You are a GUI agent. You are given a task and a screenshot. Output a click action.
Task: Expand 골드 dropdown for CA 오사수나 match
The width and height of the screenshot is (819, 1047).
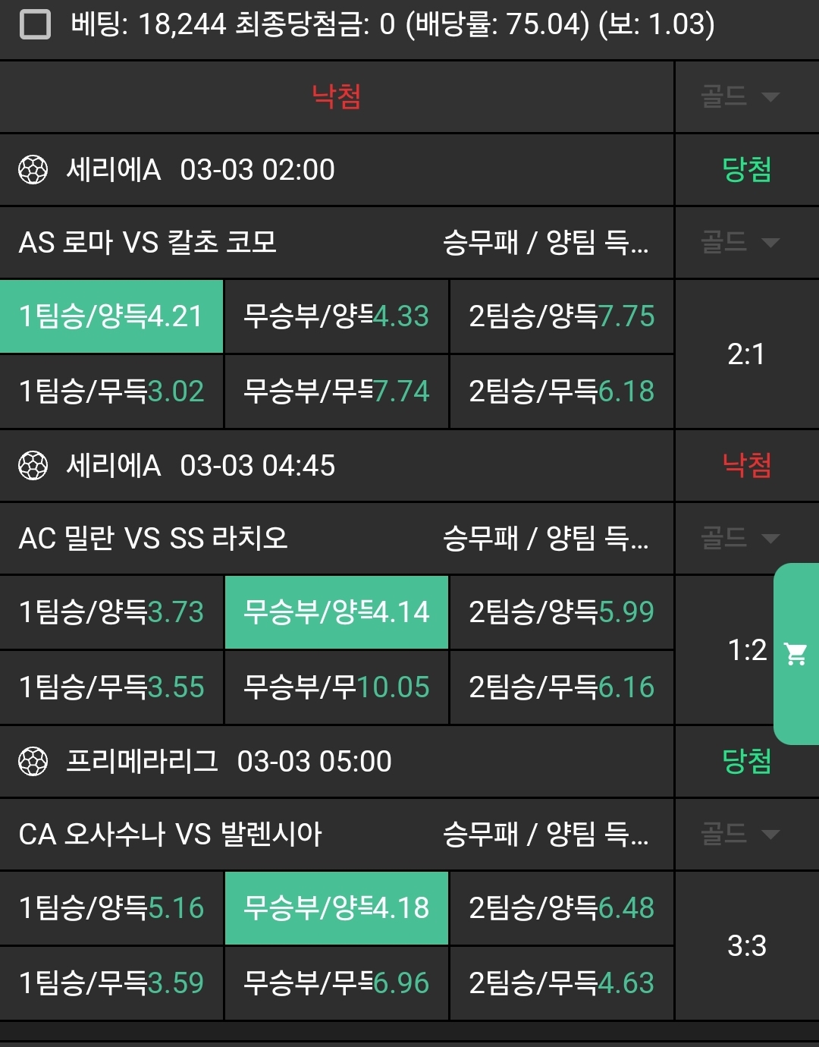pyautogui.click(x=740, y=835)
